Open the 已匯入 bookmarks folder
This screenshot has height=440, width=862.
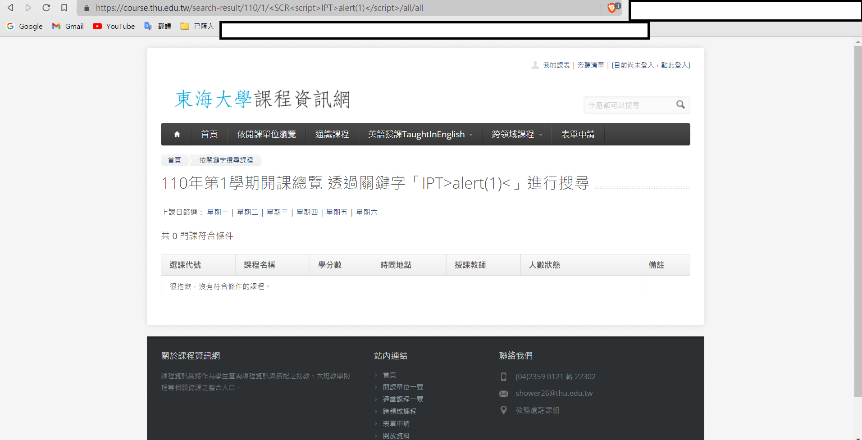click(197, 26)
